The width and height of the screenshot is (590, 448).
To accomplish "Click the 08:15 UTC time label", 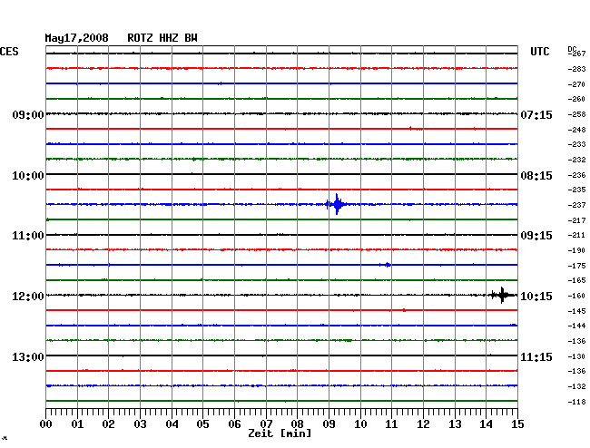I will point(536,176).
